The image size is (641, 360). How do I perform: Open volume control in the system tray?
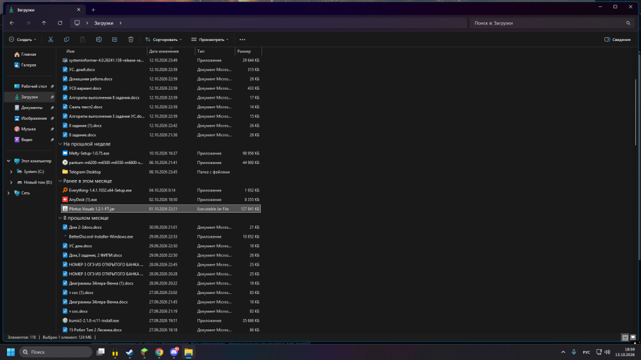coord(608,352)
